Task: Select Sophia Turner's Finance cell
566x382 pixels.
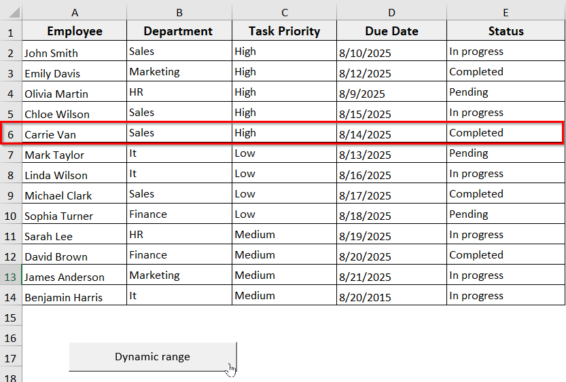Action: click(179, 214)
